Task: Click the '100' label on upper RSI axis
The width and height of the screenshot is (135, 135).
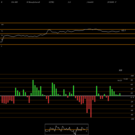Action: pos(2,25)
